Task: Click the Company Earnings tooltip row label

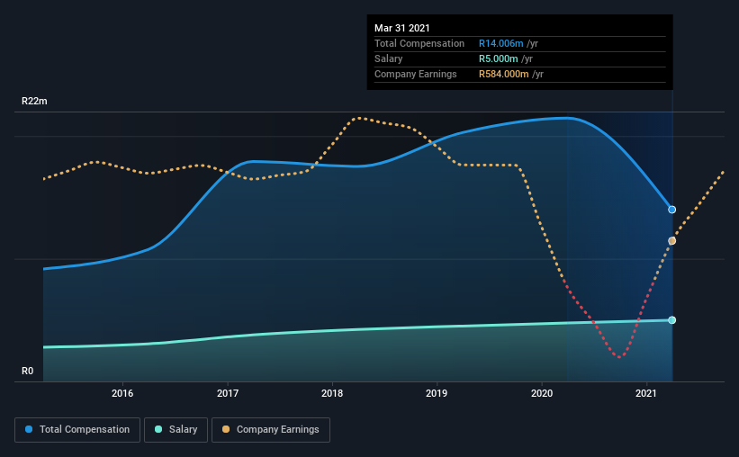Action: (416, 74)
